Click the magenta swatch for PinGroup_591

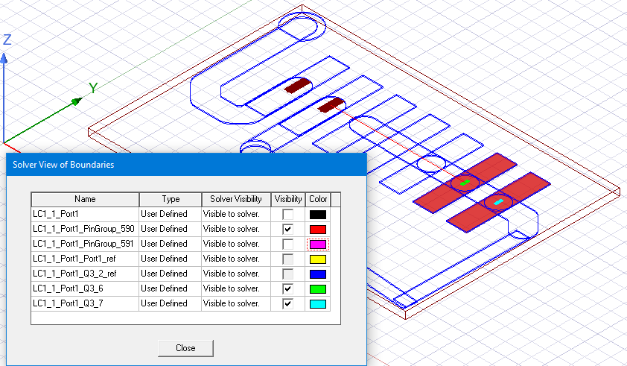[317, 244]
